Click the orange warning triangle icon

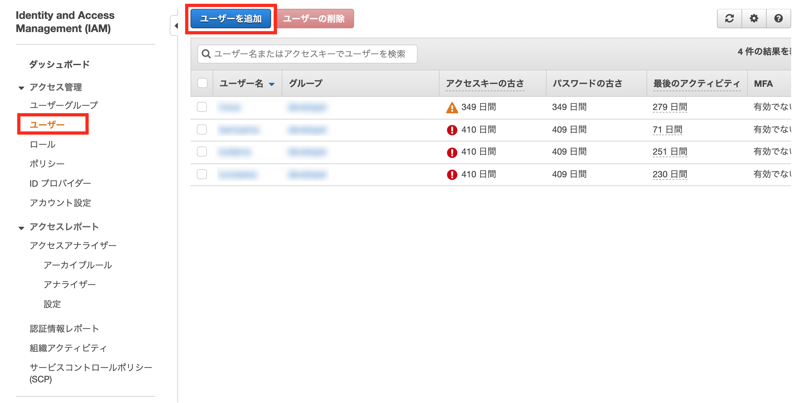(x=452, y=108)
